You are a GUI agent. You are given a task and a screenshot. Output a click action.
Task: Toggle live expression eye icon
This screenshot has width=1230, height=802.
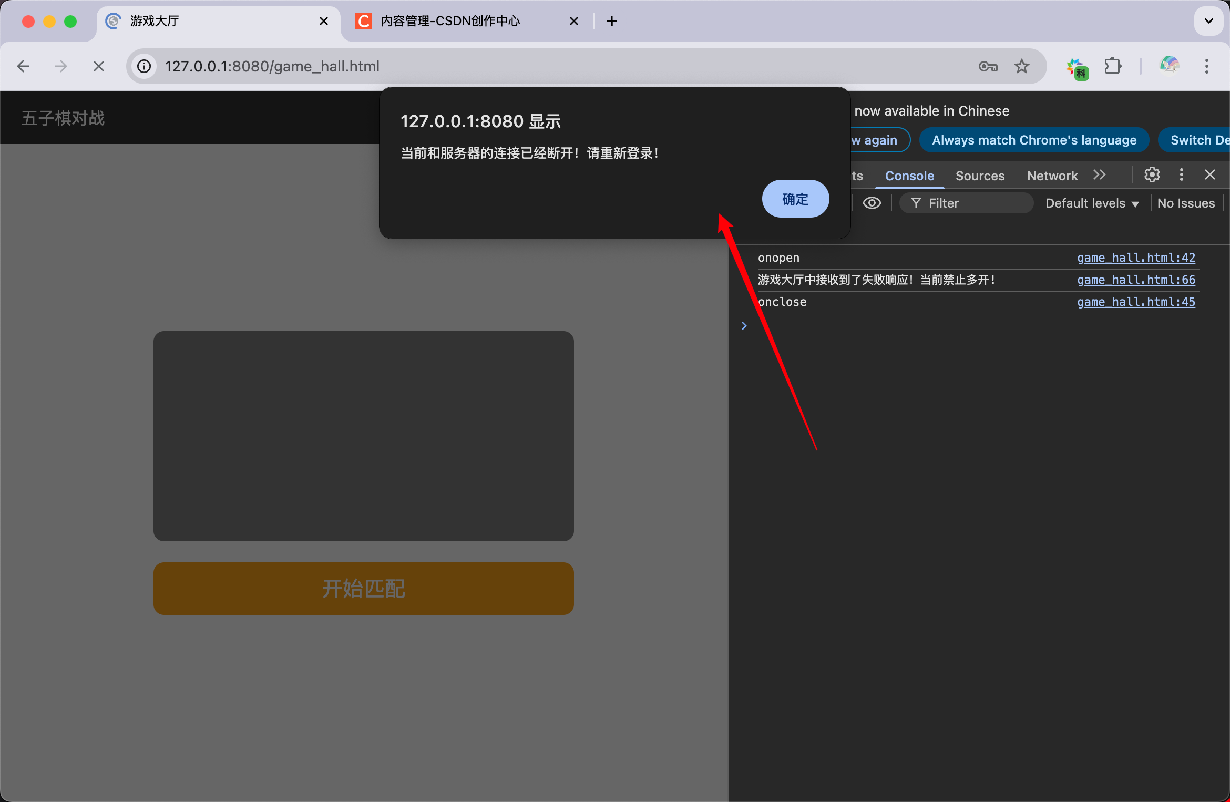coord(872,203)
